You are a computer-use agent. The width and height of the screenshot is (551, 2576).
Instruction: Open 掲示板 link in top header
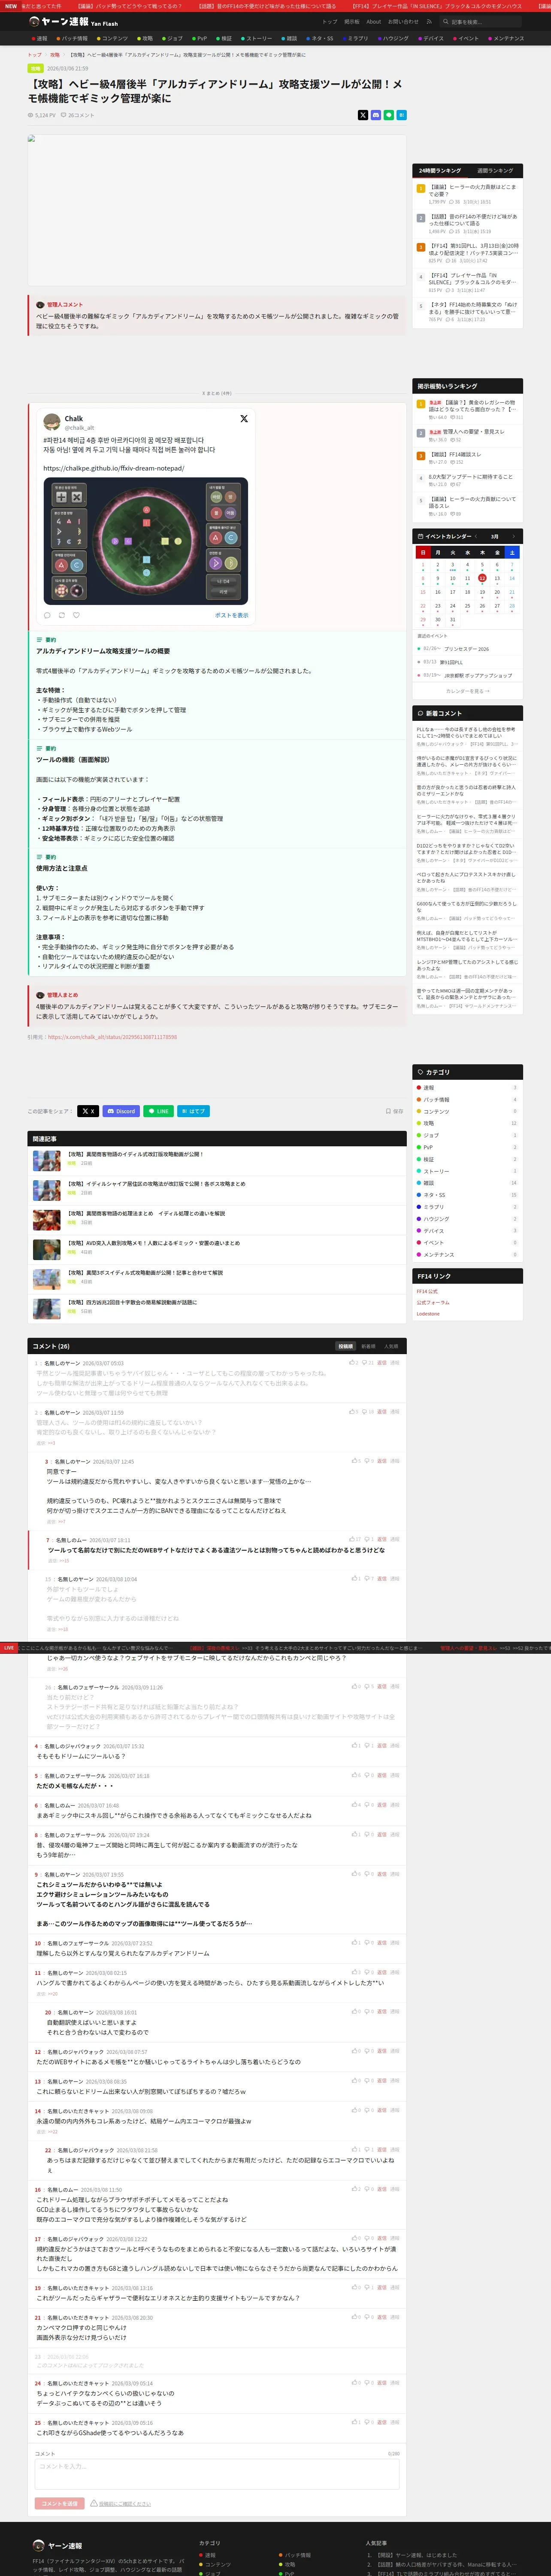click(x=352, y=21)
